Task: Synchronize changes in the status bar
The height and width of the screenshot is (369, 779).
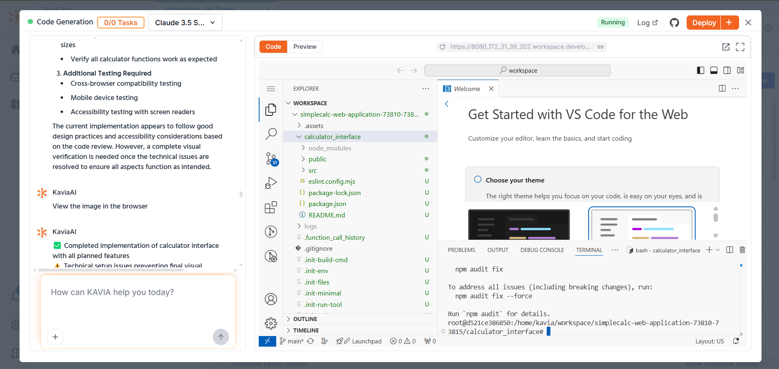Action: pos(310,341)
